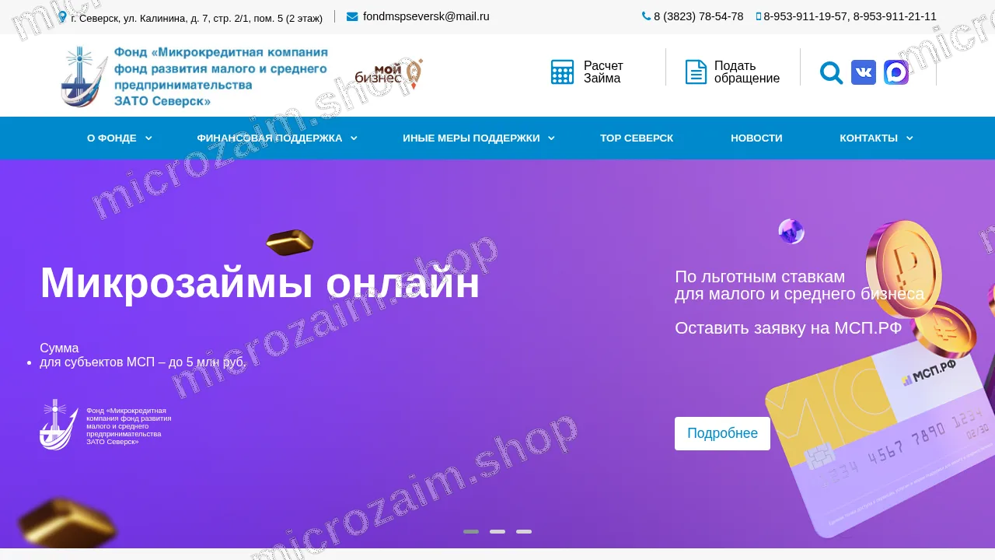Open the КОНТАКТЫ menu item

pyautogui.click(x=868, y=138)
